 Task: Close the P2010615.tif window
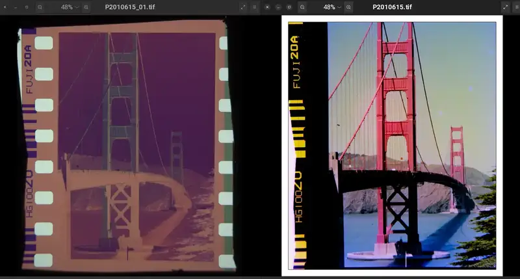click(x=268, y=7)
